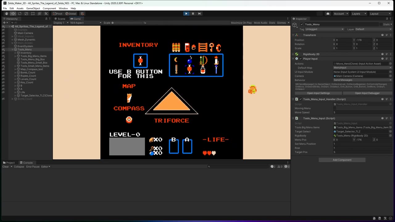Pick object for Actions field
Screen dimensions: 395x222
[390, 64]
